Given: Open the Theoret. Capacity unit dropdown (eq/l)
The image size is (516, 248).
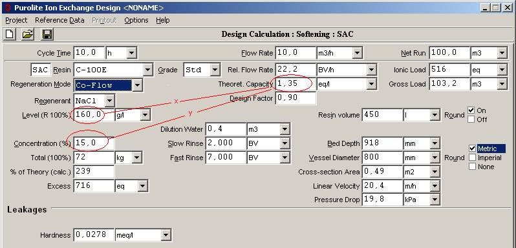Looking at the screenshot, I should point(371,84).
